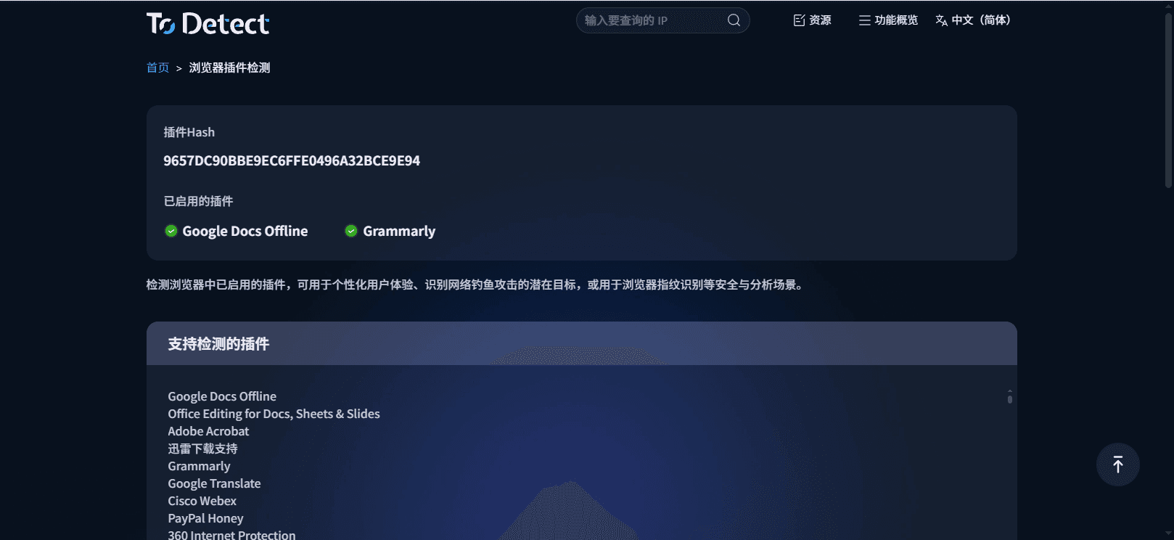
Task: Open the 功能概览 feature overview menu
Action: [x=888, y=20]
